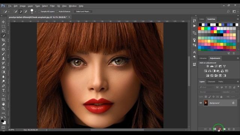The height and width of the screenshot is (135, 240).
Task: Open tool preset picker arrow
Action: tap(9, 12)
